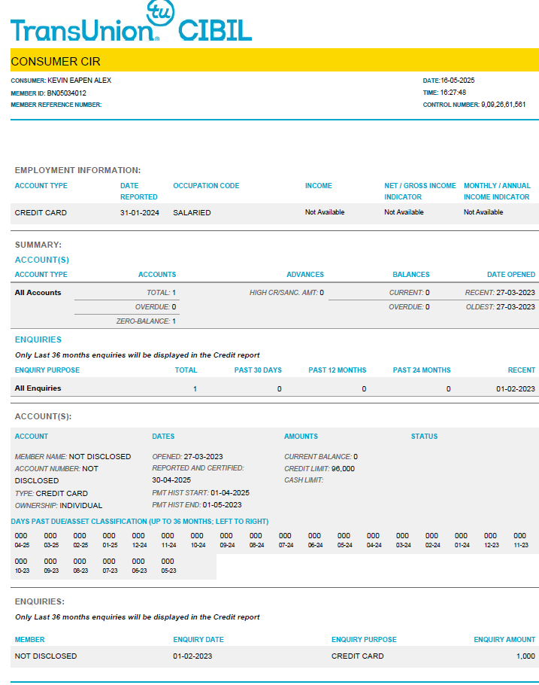
Task: Click the circular 'tu' TransUnion logo
Action: 159,14
